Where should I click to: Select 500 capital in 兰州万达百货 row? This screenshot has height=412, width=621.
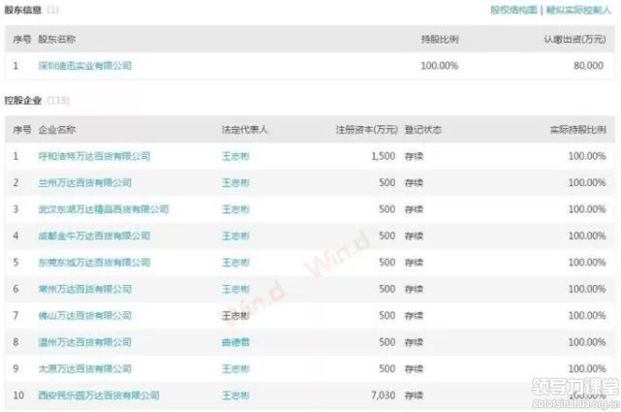[x=387, y=182]
